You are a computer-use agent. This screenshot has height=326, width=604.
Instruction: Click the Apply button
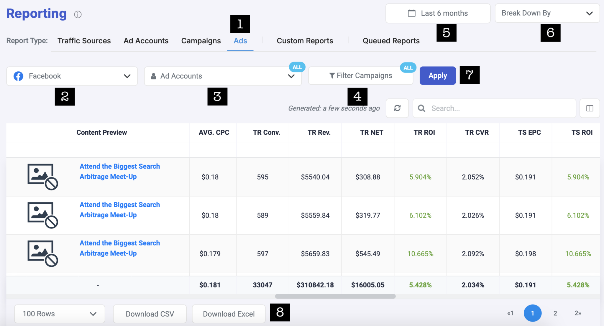coord(437,75)
